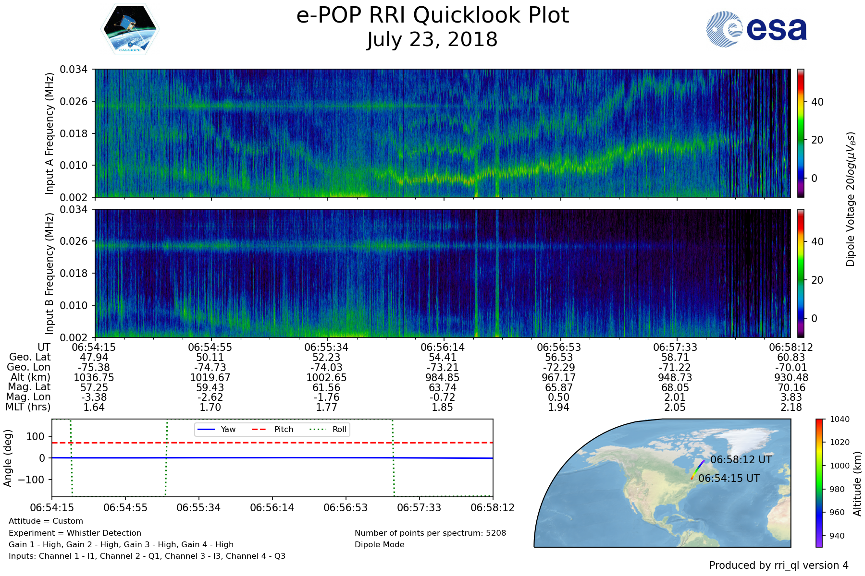865x576 pixels.
Task: Click the ESA logo
Action: [x=756, y=29]
